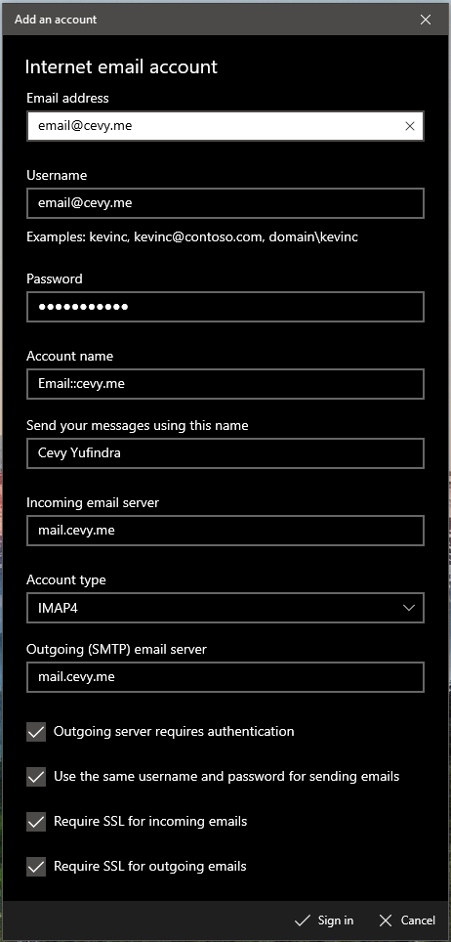Cancel adding the account
The height and width of the screenshot is (942, 451).
click(x=407, y=921)
